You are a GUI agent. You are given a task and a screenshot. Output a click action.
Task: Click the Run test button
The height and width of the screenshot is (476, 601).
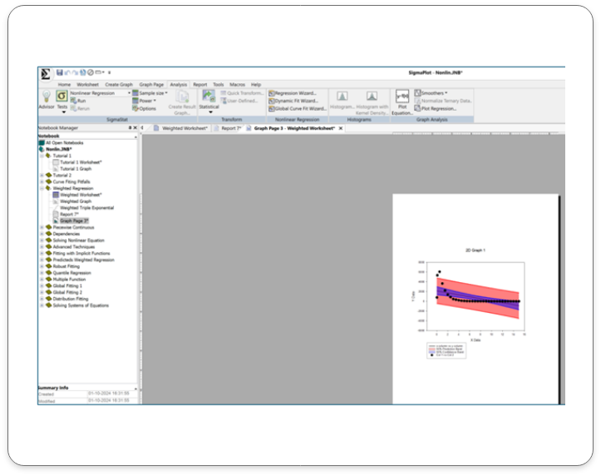(81, 101)
